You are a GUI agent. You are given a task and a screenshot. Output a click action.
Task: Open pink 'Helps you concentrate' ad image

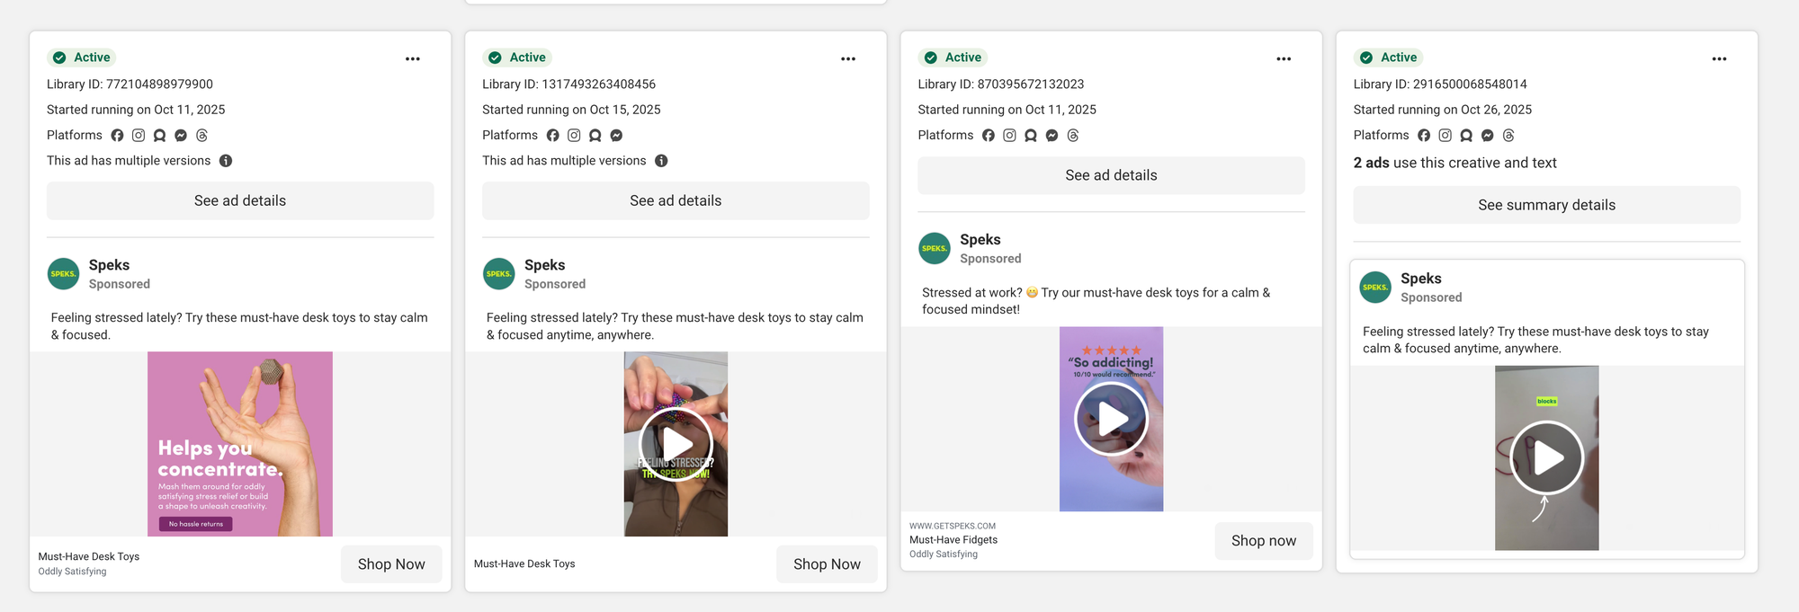click(240, 444)
